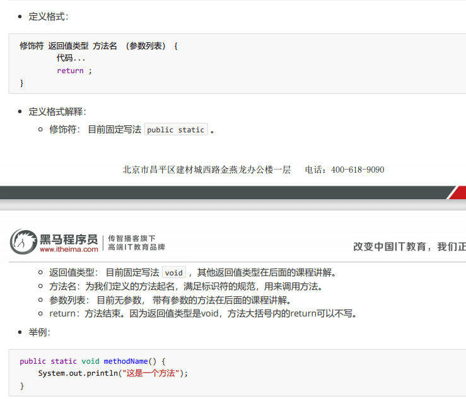Click the green 'void' keyword in example code

pyautogui.click(x=90, y=361)
